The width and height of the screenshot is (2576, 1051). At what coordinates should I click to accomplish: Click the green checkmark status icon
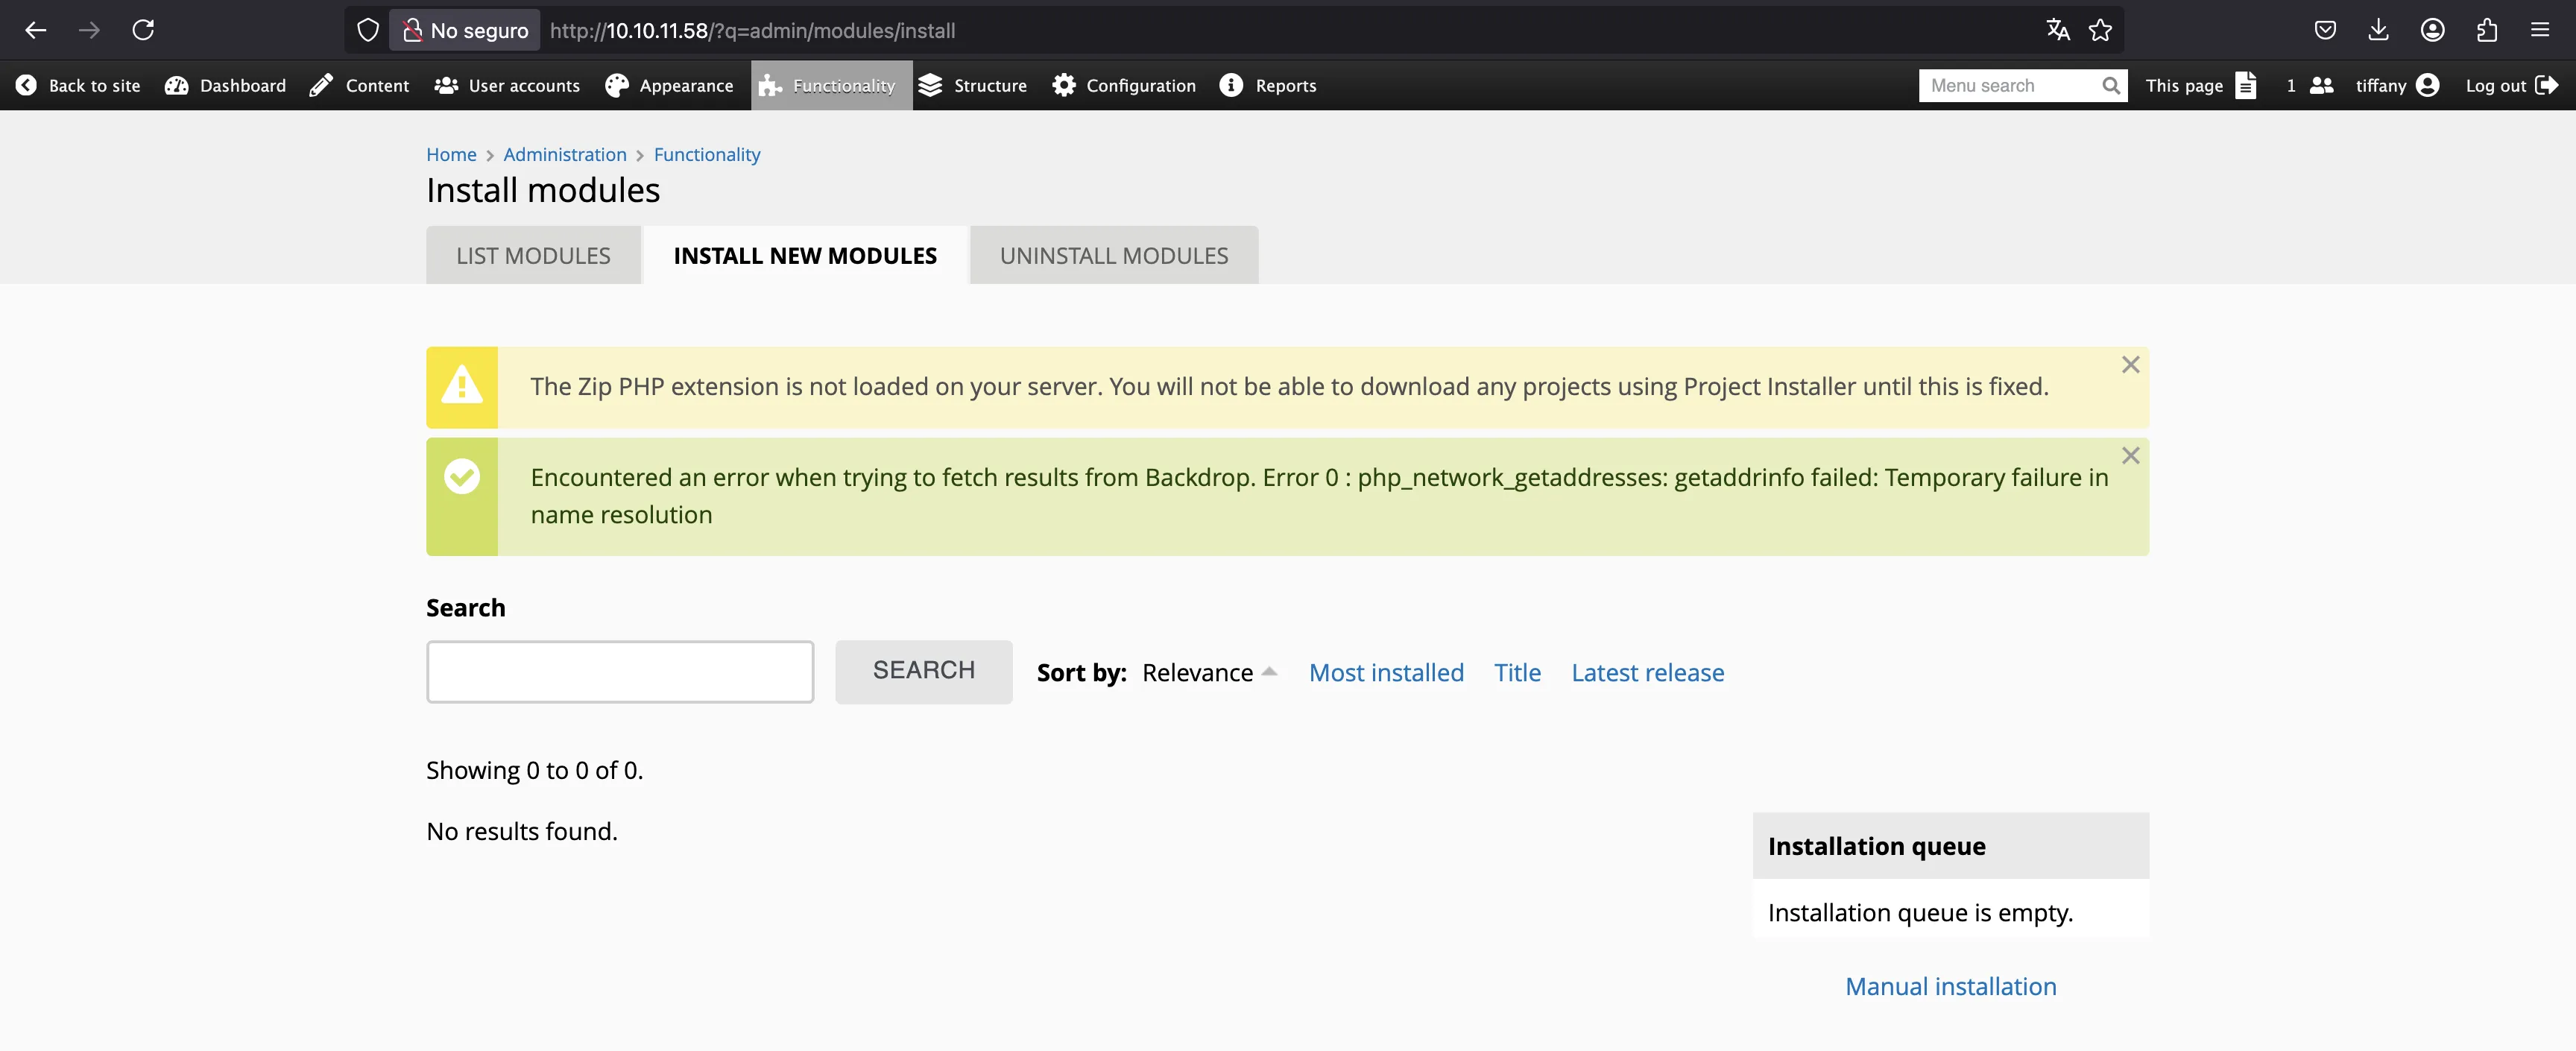pos(462,477)
